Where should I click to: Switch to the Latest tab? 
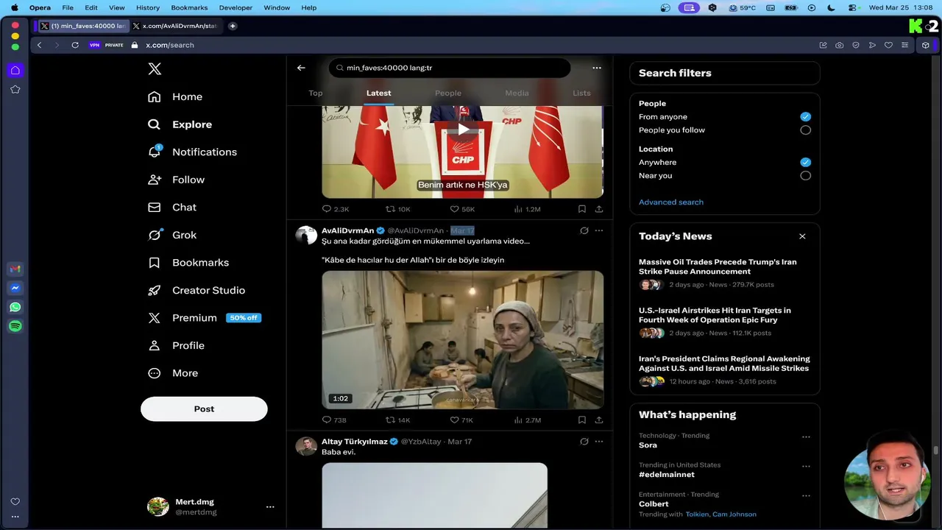coord(378,93)
